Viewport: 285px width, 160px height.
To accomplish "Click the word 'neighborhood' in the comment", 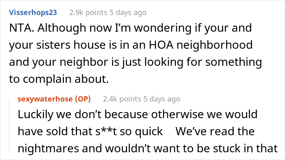I will pyautogui.click(x=215, y=45).
